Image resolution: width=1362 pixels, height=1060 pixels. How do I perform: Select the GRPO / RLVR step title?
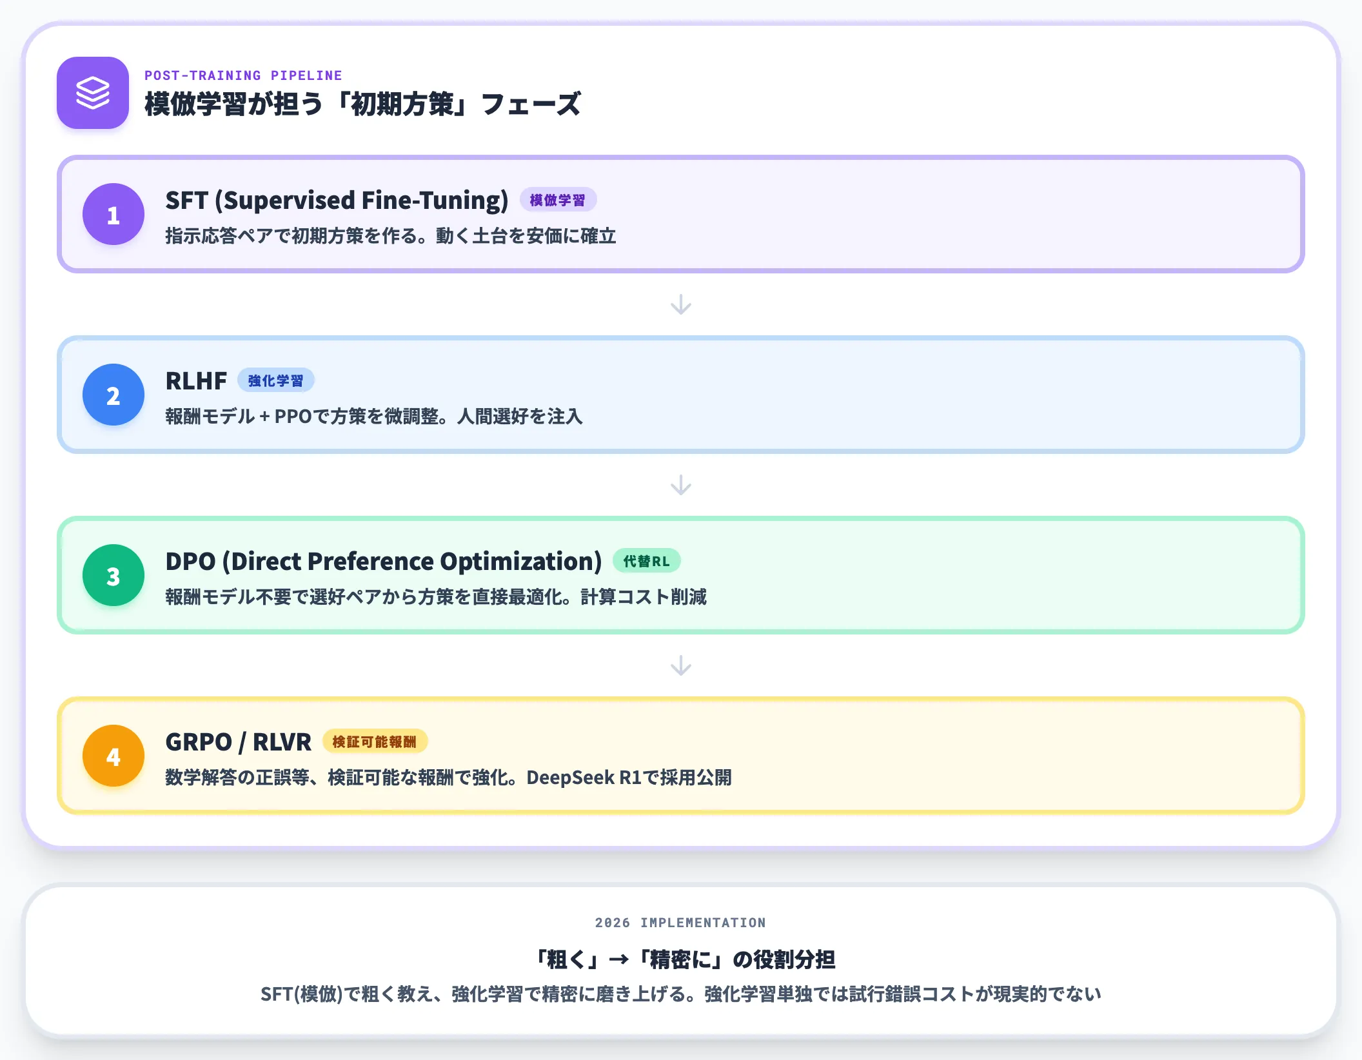[x=238, y=742]
